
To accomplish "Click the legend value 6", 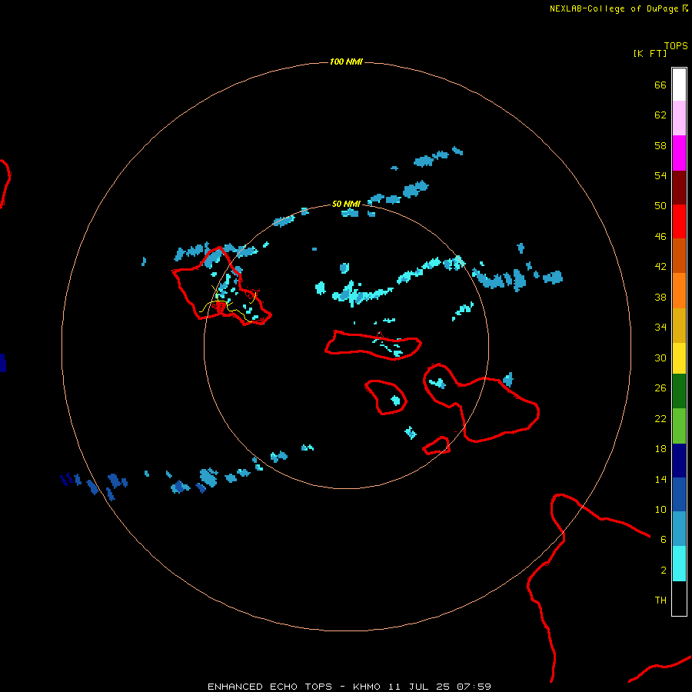I will (663, 540).
